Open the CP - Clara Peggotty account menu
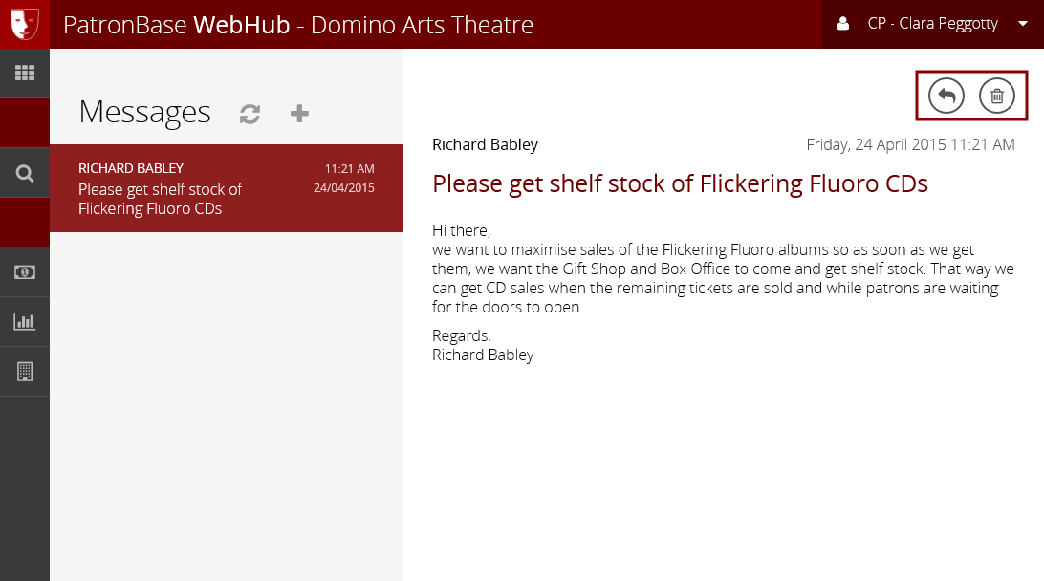 [x=932, y=24]
